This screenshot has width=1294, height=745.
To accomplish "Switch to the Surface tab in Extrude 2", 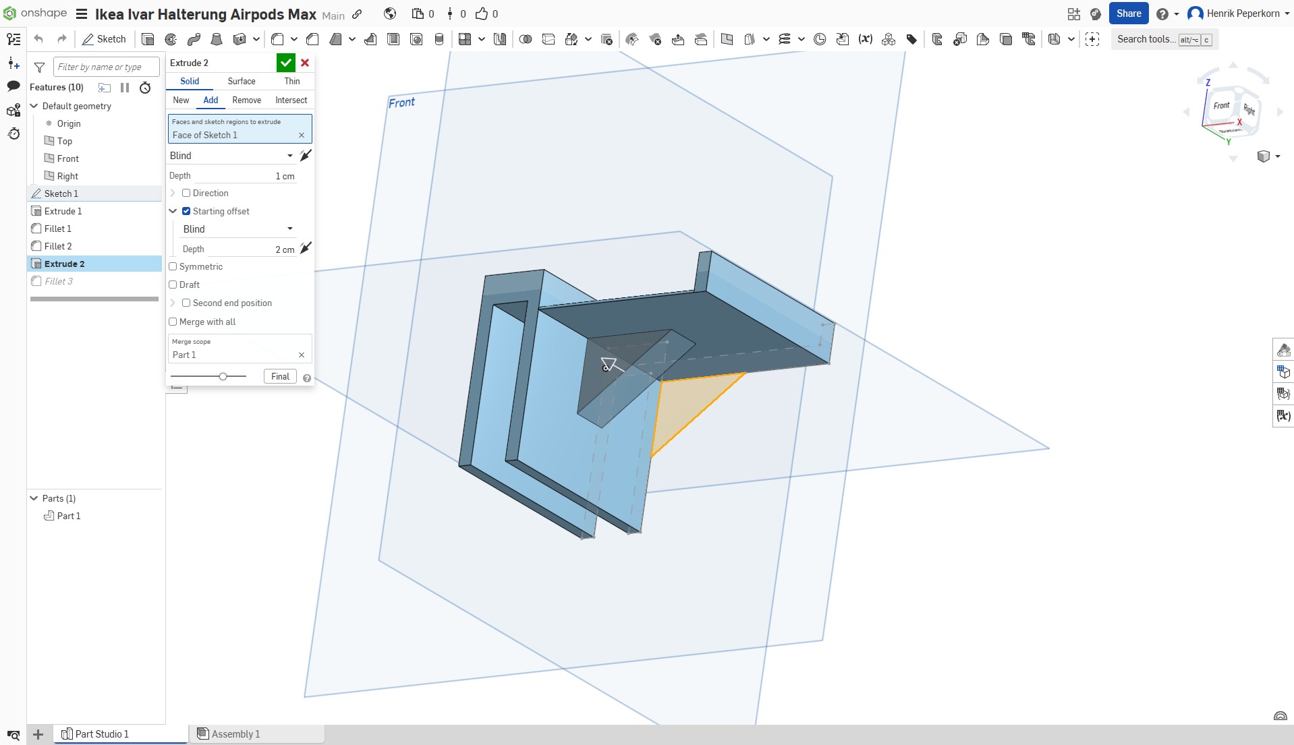I will pos(242,81).
